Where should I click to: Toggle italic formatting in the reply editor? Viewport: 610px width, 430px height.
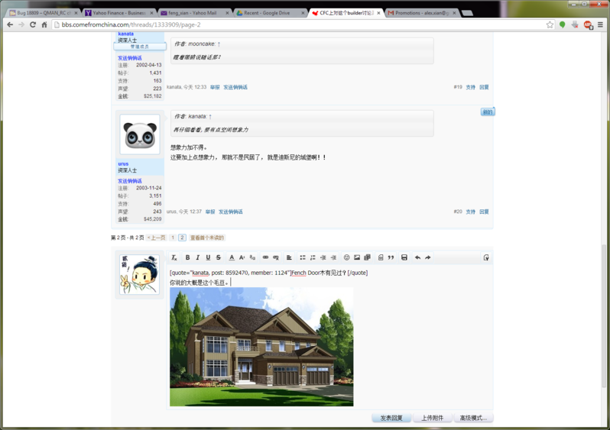(x=197, y=257)
